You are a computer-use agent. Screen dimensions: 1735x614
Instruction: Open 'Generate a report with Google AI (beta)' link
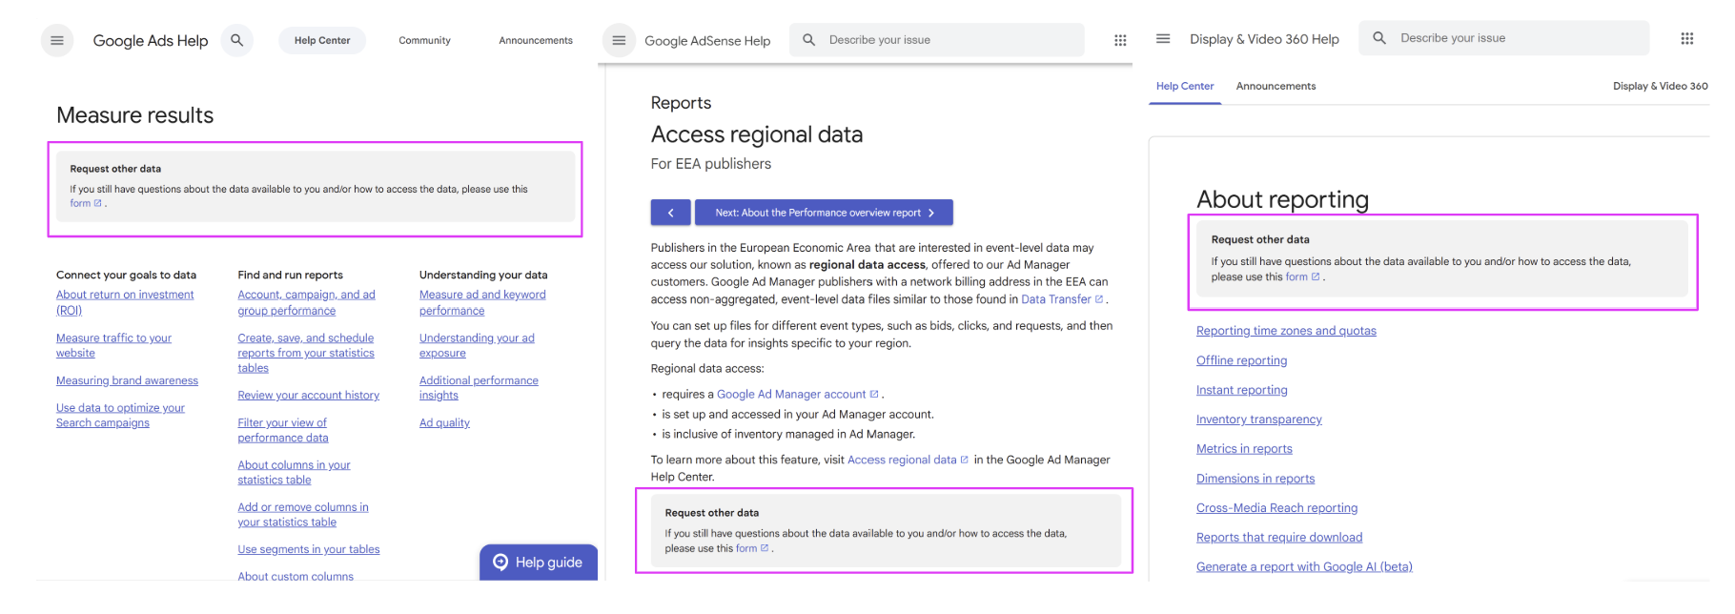[1304, 567]
